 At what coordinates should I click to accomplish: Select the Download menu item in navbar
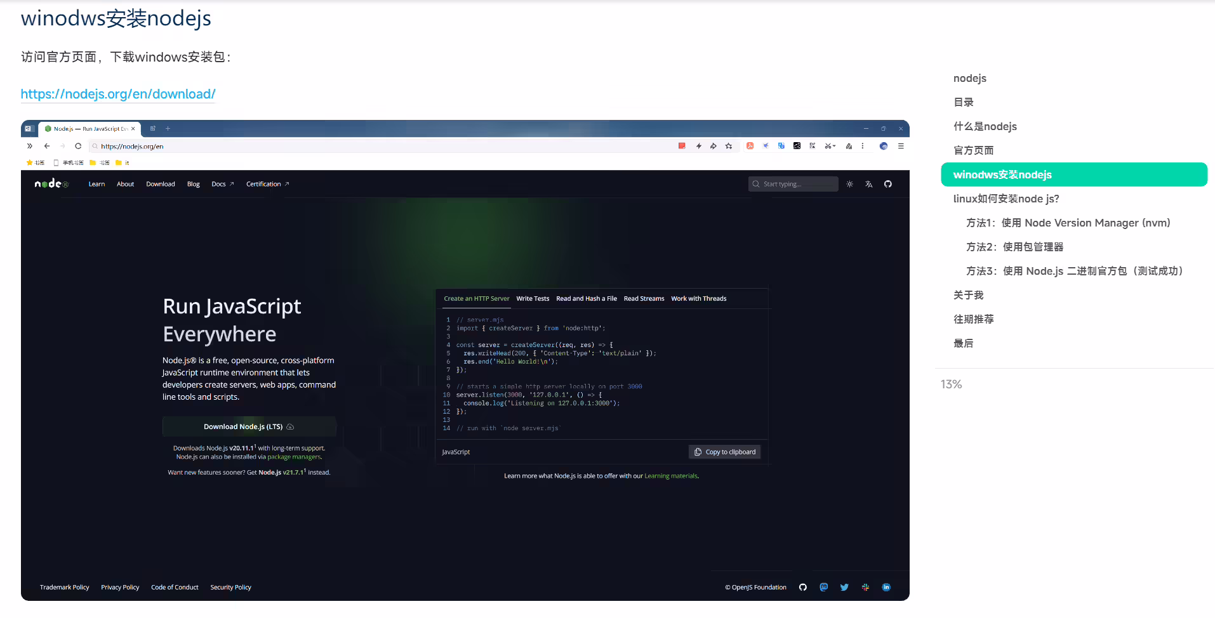[x=161, y=184]
